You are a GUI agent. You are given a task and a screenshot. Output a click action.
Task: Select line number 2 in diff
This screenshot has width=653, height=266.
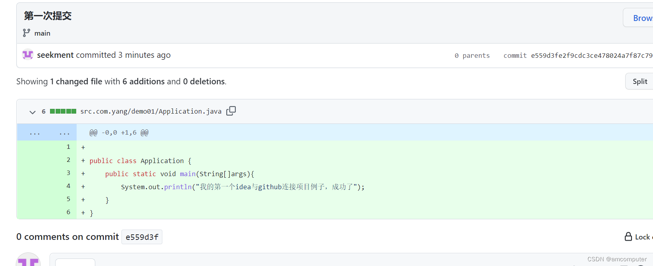68,160
